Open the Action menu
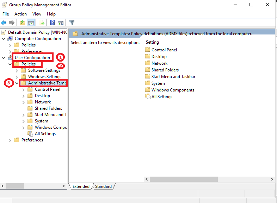Screen dimensions: 277x203 tap(21, 14)
